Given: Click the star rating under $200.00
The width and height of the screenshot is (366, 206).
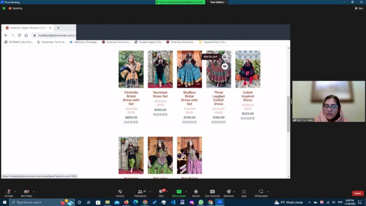Looking at the screenshot, I should [x=160, y=114].
